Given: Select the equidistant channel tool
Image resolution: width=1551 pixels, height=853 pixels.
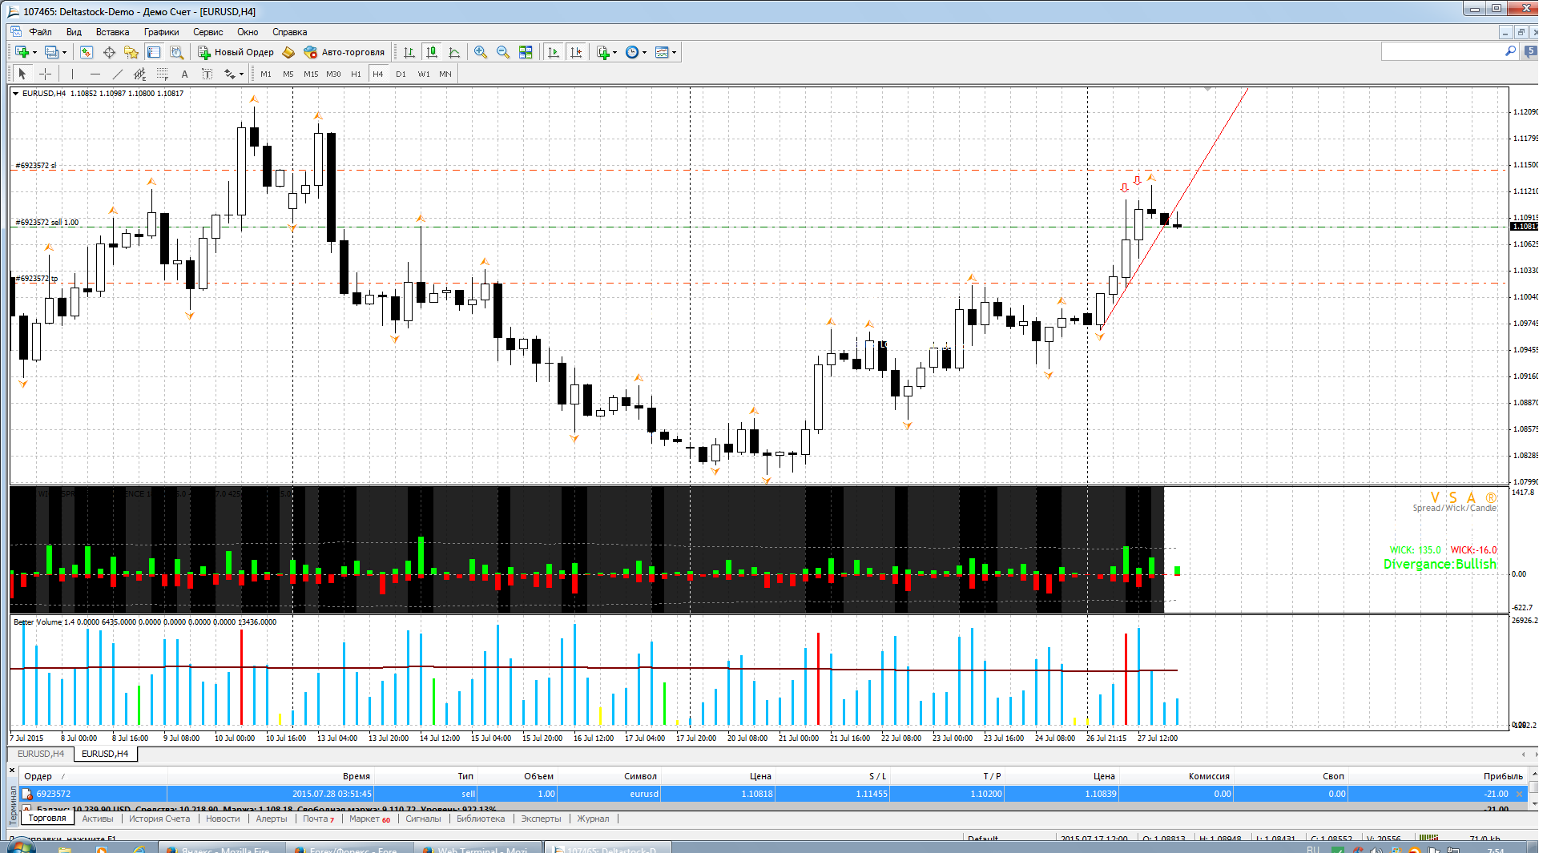Looking at the screenshot, I should coord(139,74).
